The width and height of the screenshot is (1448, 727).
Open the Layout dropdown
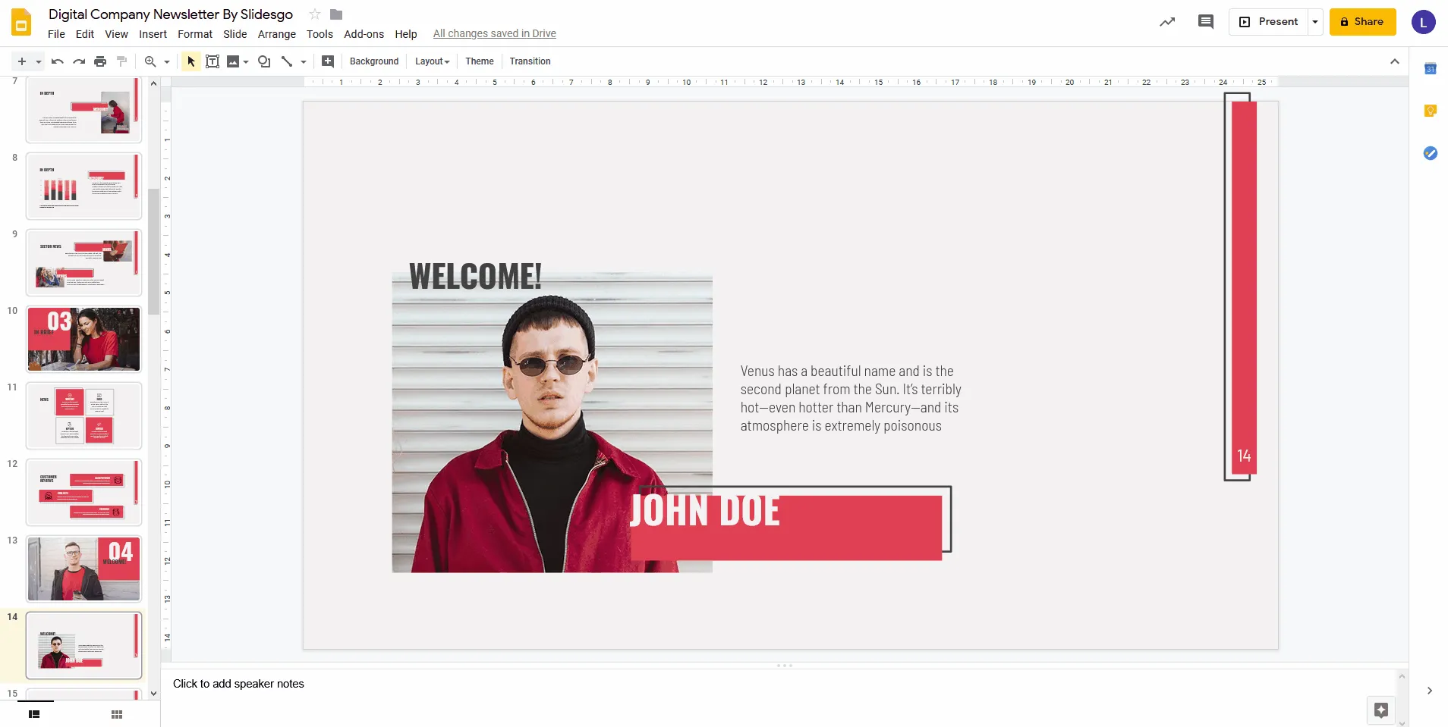pyautogui.click(x=432, y=61)
